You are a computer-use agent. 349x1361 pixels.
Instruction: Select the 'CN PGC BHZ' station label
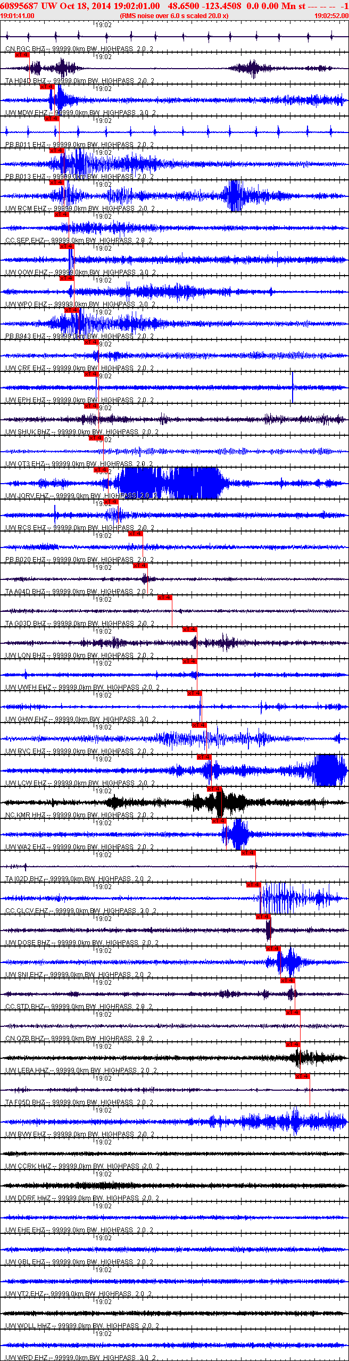point(25,49)
